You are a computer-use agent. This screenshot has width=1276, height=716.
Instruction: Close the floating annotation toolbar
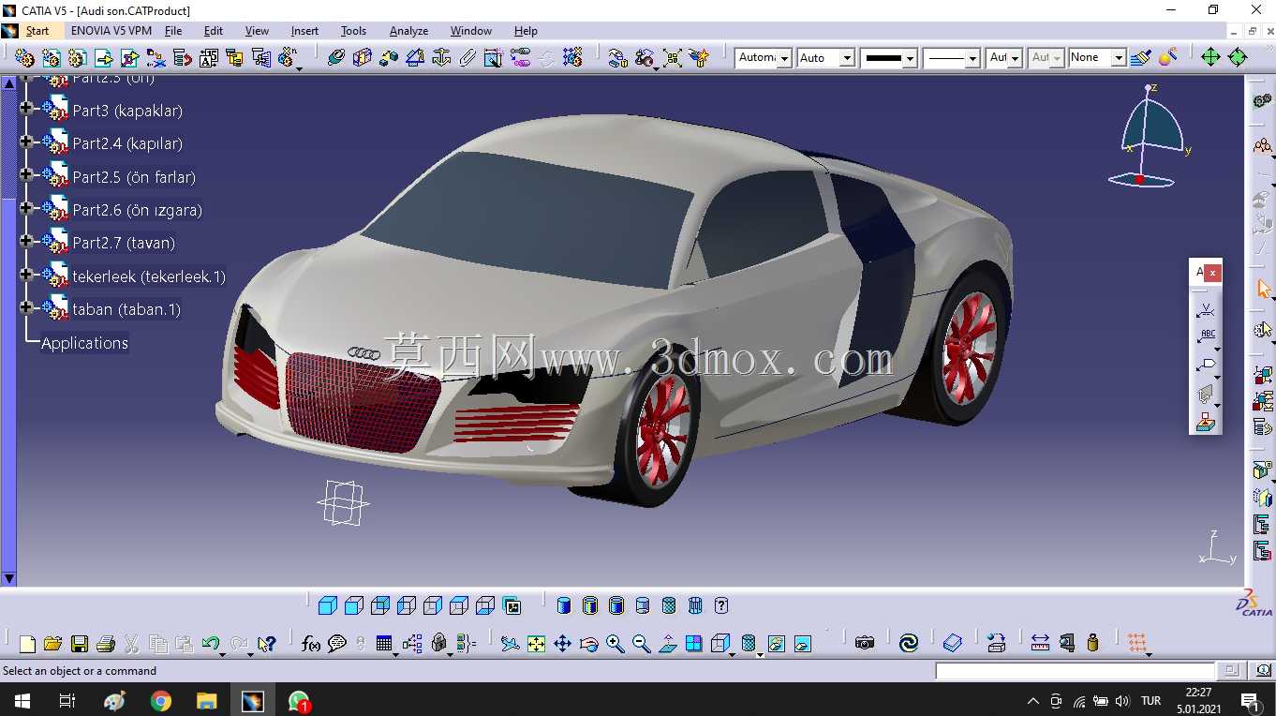(1213, 273)
